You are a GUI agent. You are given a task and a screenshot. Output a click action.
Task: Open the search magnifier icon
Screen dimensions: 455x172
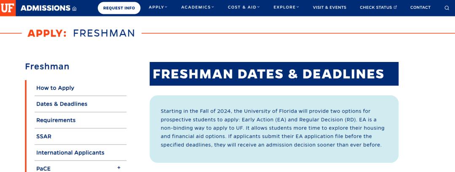(x=447, y=8)
